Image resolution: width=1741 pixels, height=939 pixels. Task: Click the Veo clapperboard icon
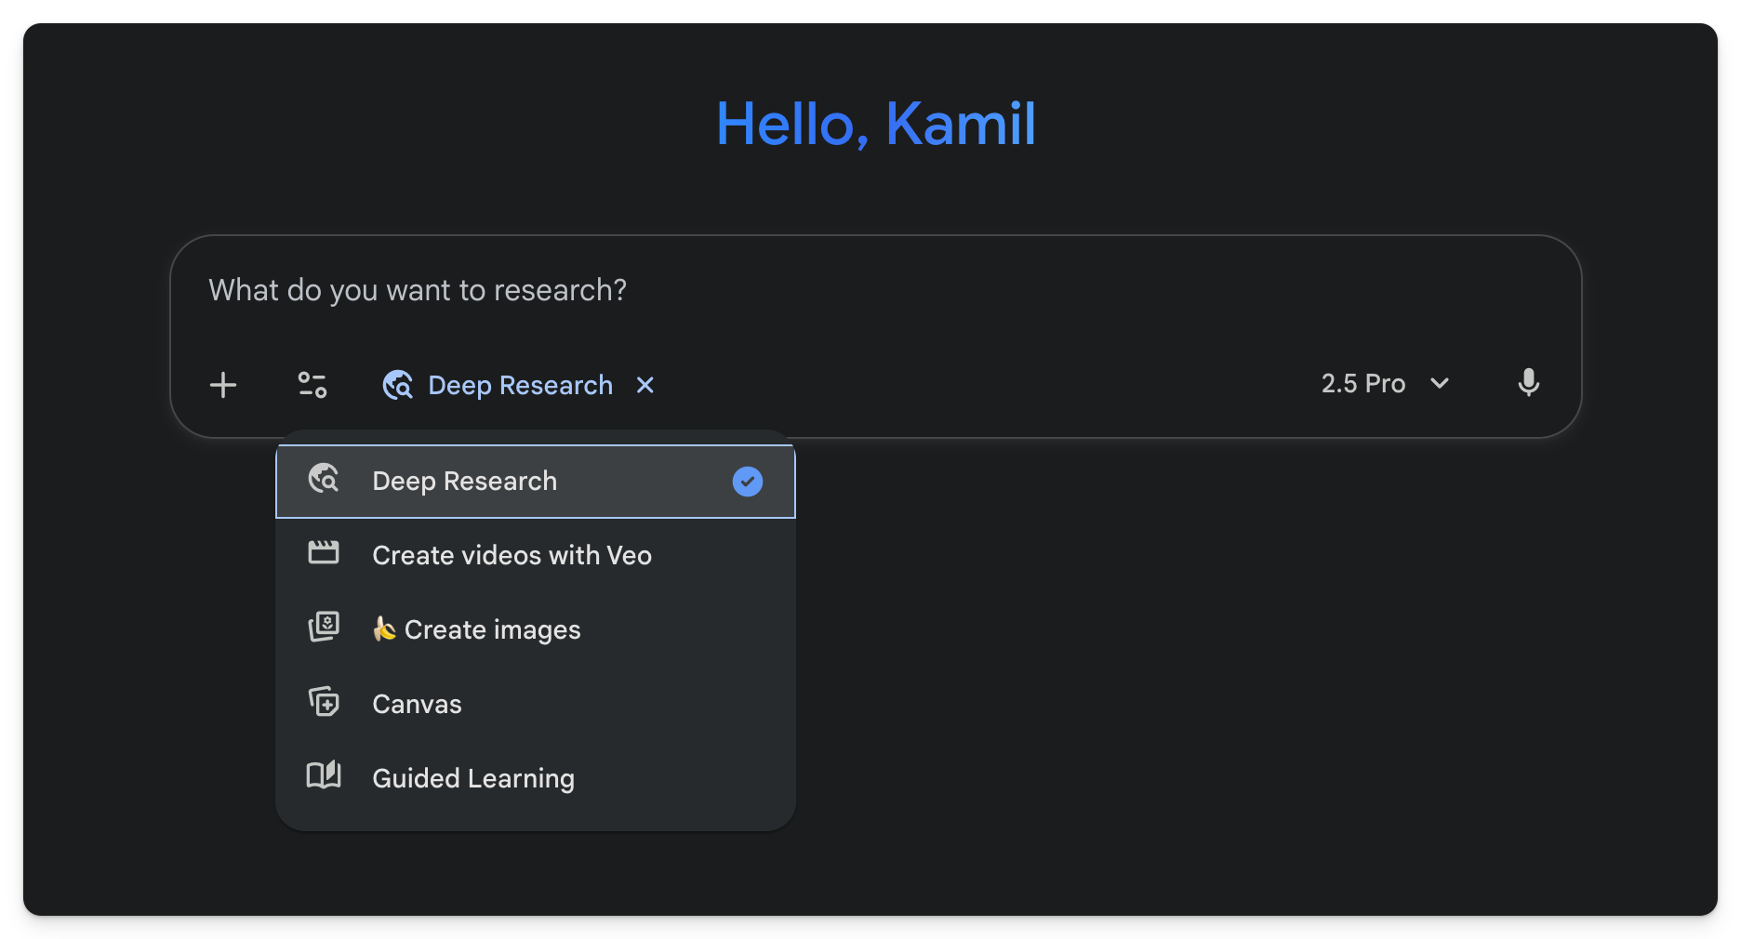click(x=324, y=552)
